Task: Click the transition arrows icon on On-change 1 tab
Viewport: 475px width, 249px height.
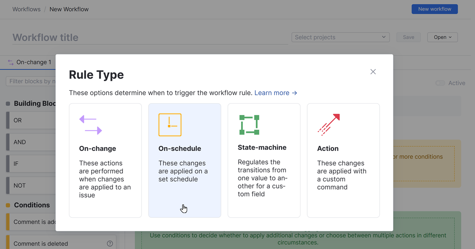Action: pyautogui.click(x=10, y=62)
